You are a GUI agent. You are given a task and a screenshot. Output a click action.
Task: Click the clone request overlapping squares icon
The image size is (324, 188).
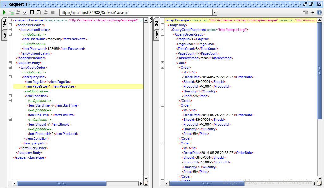39,12
